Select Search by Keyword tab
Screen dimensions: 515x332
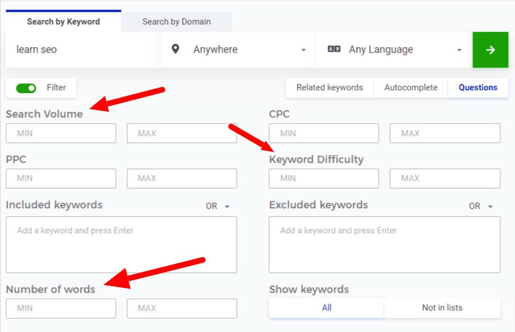click(64, 22)
